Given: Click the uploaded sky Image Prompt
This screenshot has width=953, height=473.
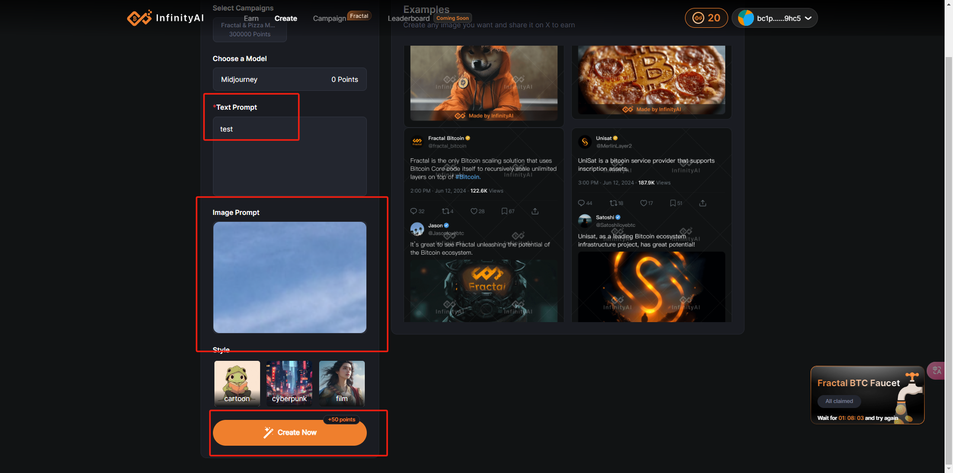Looking at the screenshot, I should (289, 277).
